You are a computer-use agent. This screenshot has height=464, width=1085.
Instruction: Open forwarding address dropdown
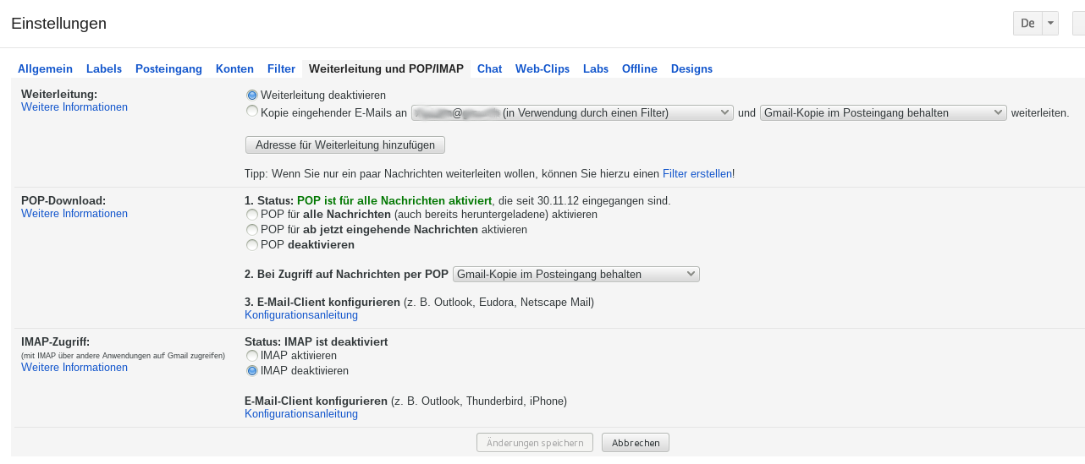[572, 112]
